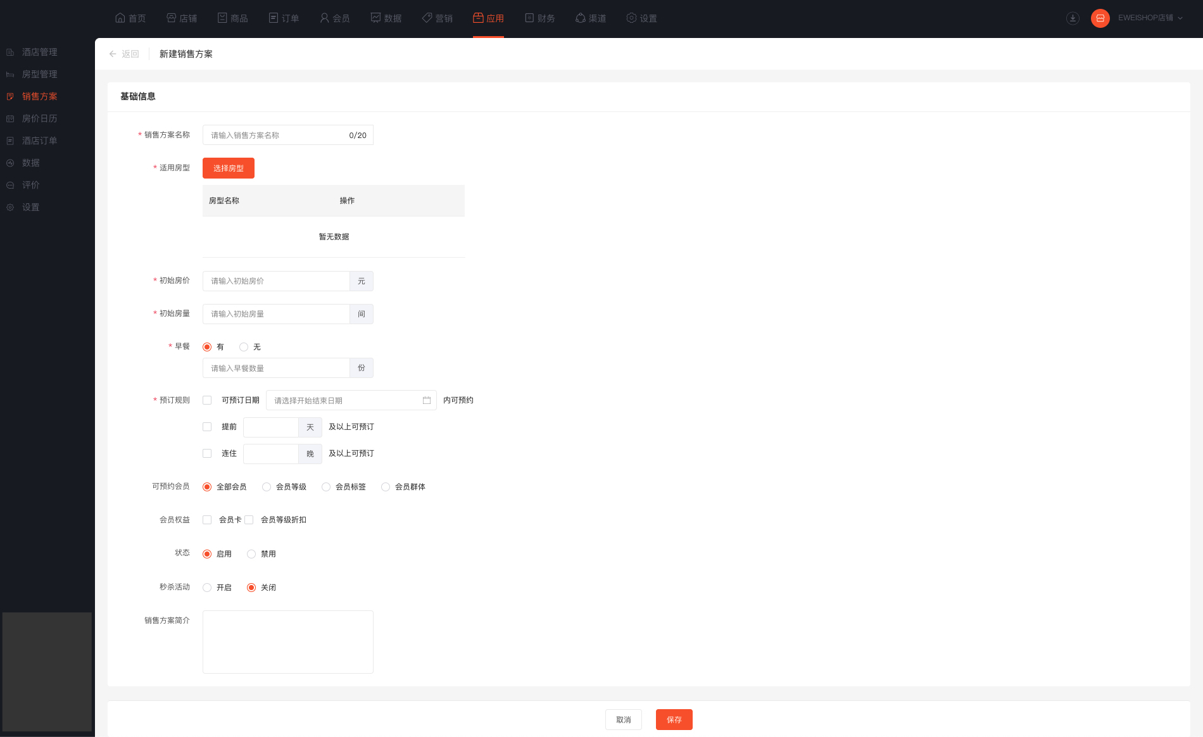Check the 会员卡 benefit checkbox
1203x737 pixels.
207,520
